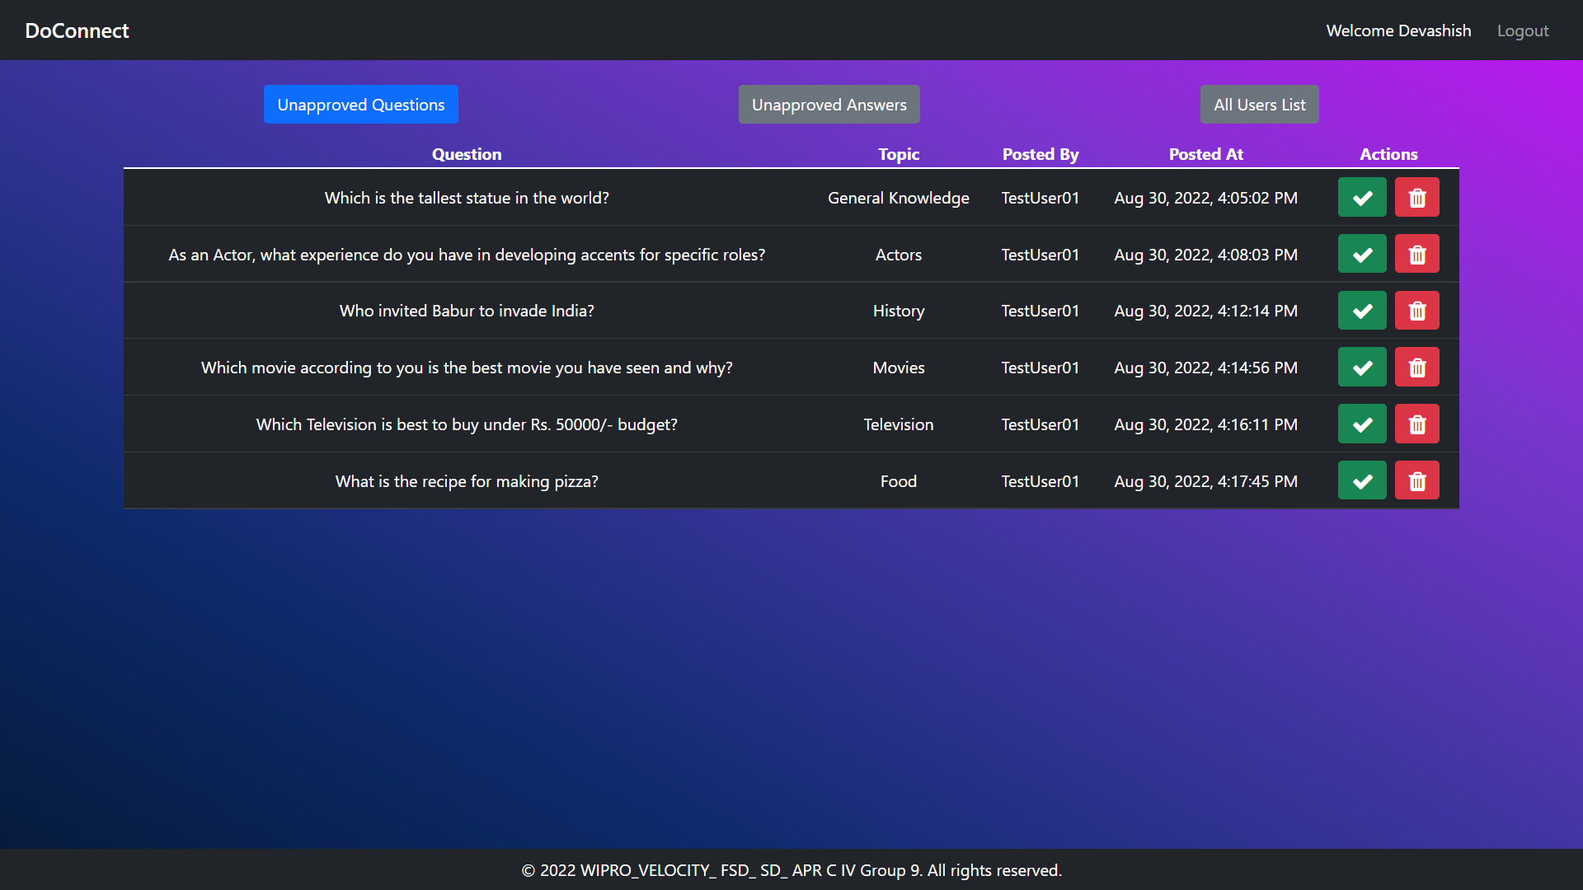Approve 'Who invited Babur to invade India' question
The image size is (1583, 890).
1361,311
